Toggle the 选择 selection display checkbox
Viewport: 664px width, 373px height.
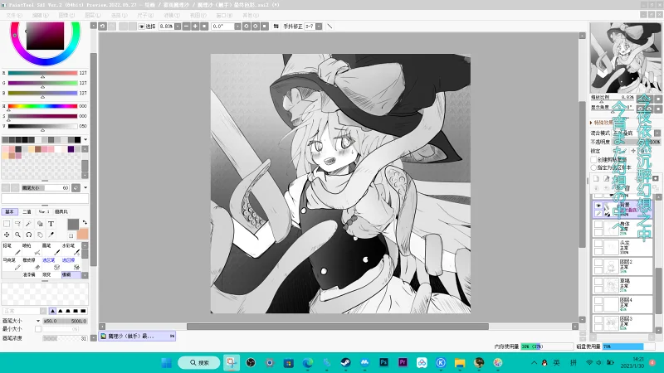(x=142, y=27)
